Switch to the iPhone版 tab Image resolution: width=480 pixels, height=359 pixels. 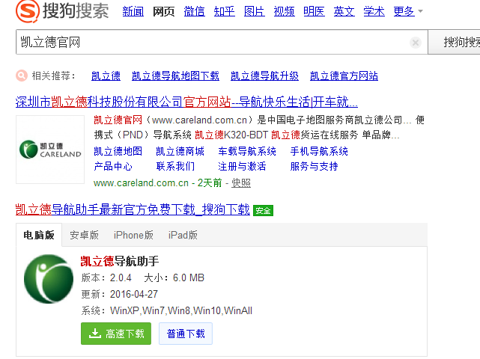133,235
